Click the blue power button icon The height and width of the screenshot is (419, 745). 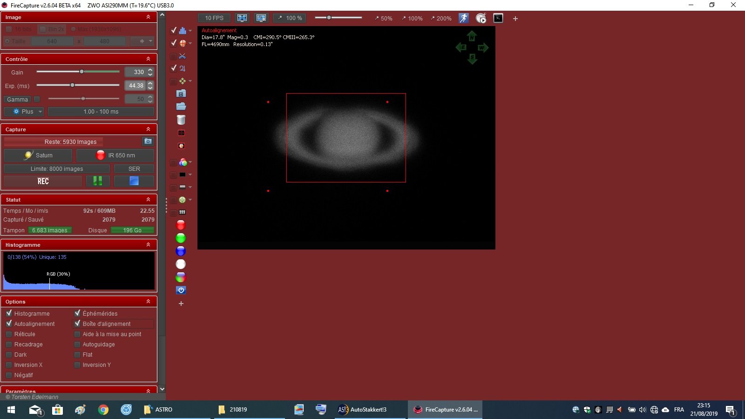click(x=181, y=290)
